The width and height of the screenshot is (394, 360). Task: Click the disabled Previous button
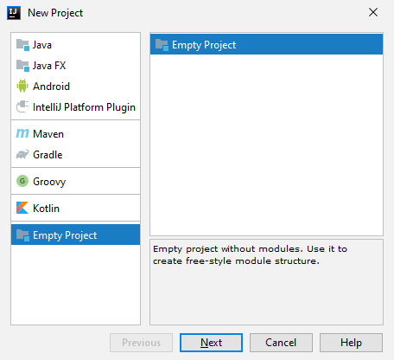pos(141,343)
